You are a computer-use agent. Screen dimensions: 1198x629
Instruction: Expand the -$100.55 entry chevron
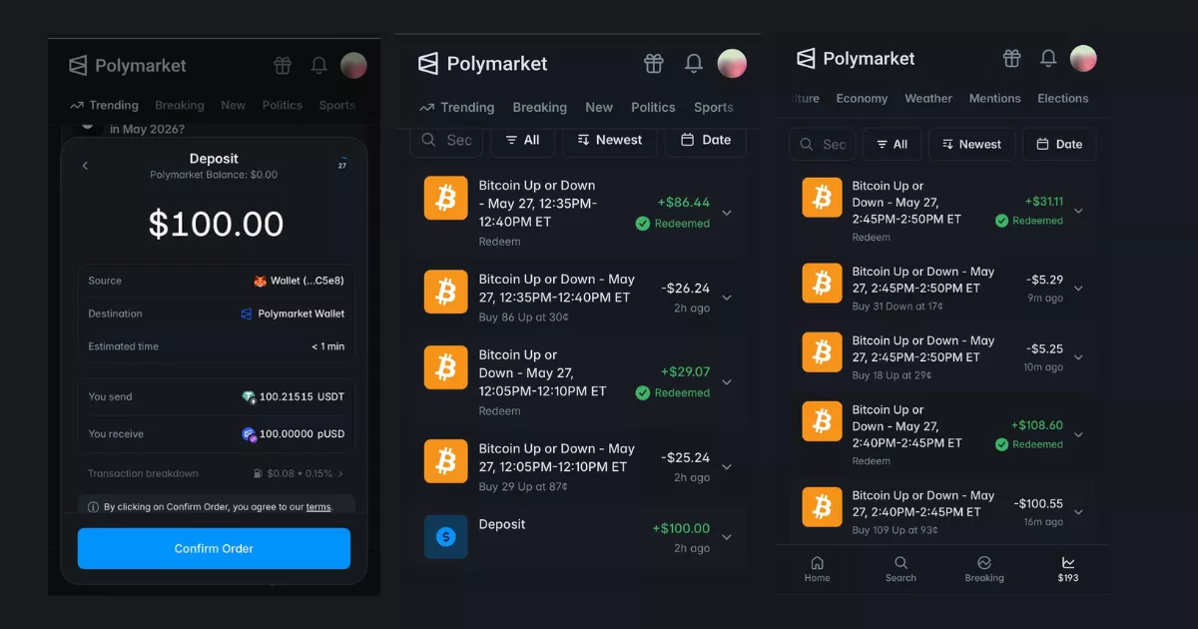pyautogui.click(x=1078, y=512)
